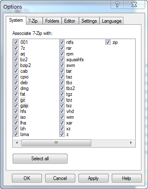Toggle the bz2 checkbox
Viewport: 148px width, 189px height.
[x=16, y=60]
